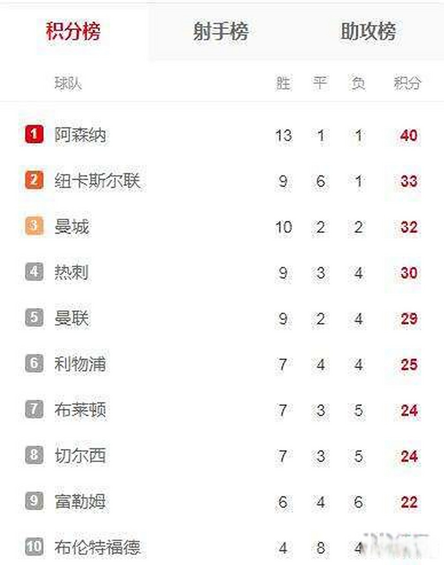
Task: Open team 阿森纳 in the standings
Action: tap(80, 135)
